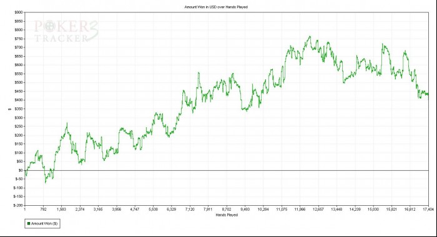The width and height of the screenshot is (437, 237).
Task: Click the 5,538 hands x-axis tick label
Action: (153, 210)
